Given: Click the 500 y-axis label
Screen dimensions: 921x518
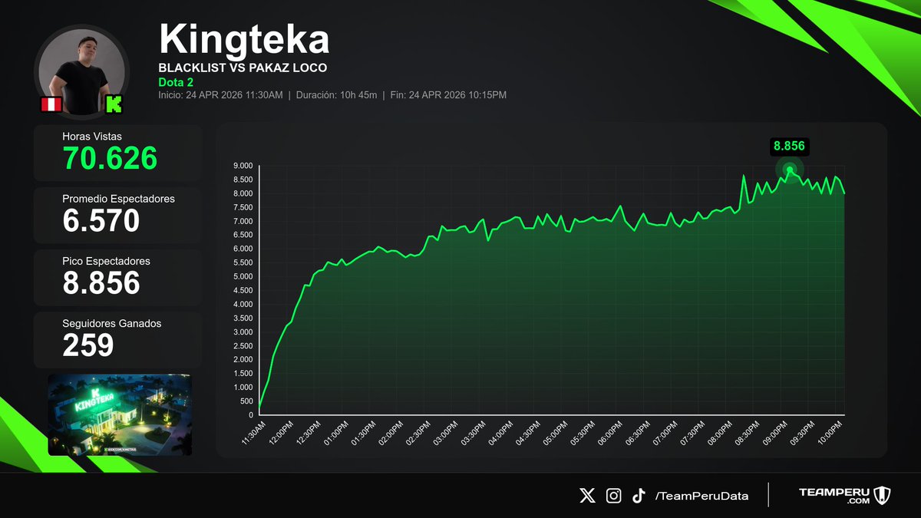Looking at the screenshot, I should tap(246, 401).
